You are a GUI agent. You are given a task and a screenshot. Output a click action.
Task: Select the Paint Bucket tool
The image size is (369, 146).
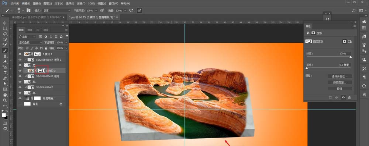click(x=5, y=67)
